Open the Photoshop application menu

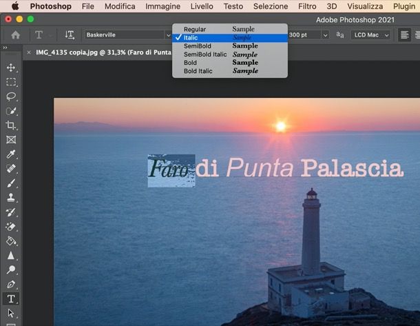(51, 6)
